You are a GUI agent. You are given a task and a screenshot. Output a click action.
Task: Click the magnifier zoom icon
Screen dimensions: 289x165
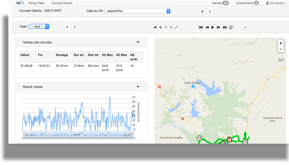(x=161, y=27)
